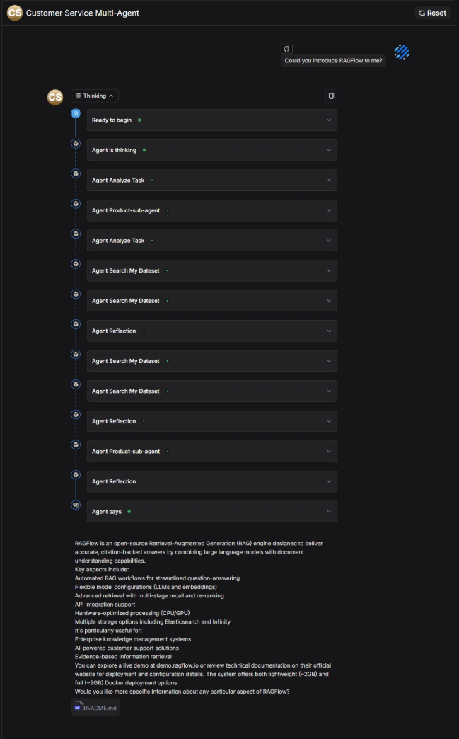
Task: Click the timeline node icon beside Ready to begin
Action: [76, 112]
